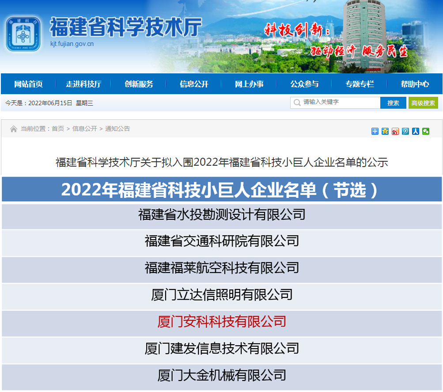Viewport: 443px width, 392px height.
Task: Click the blue plus more-share icon
Action: [375, 131]
